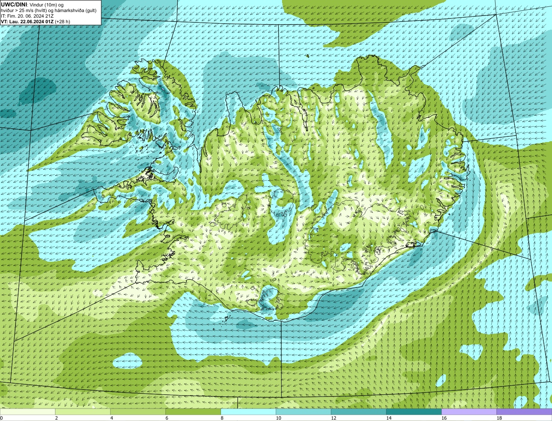Click the "6" label on the color scale

click(x=167, y=418)
